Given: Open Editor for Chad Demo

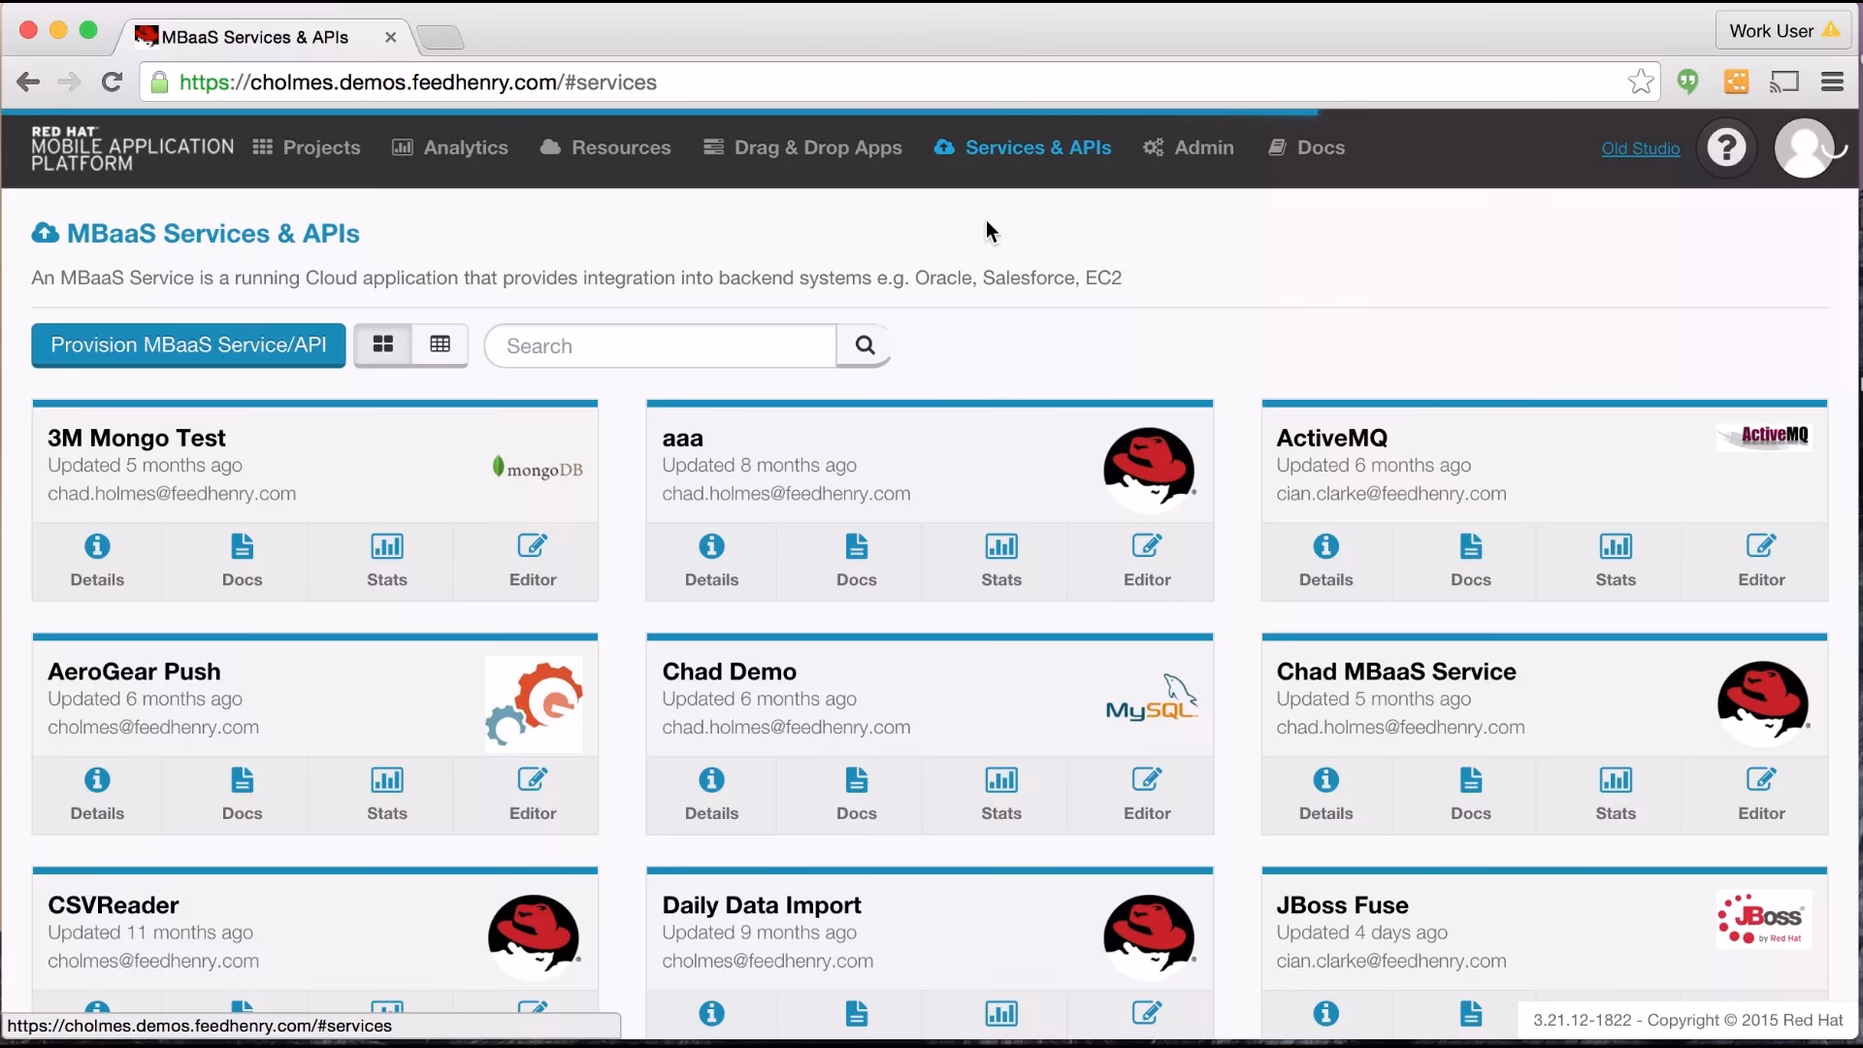Looking at the screenshot, I should click(x=1147, y=796).
